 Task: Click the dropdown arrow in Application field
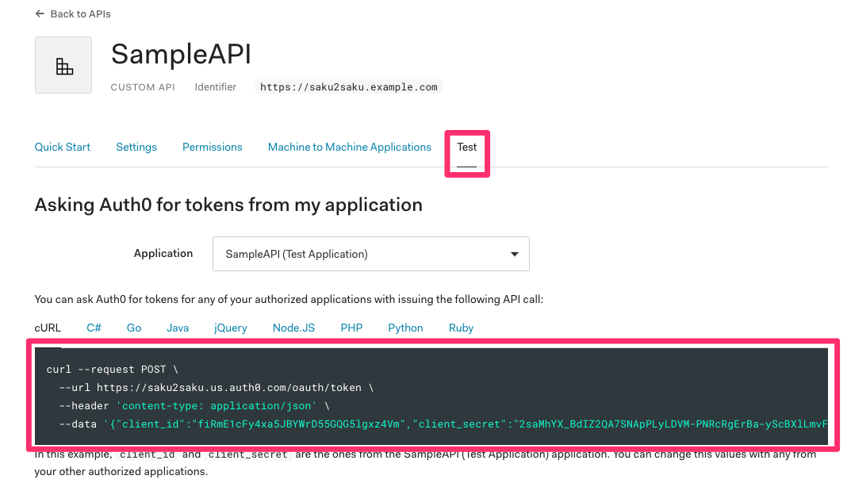pos(514,254)
